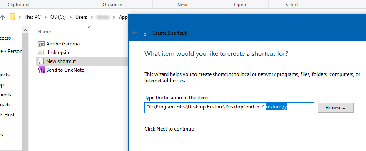Image resolution: width=366 pixels, height=151 pixels.
Task: Click the Browse... button
Action: pyautogui.click(x=336, y=108)
